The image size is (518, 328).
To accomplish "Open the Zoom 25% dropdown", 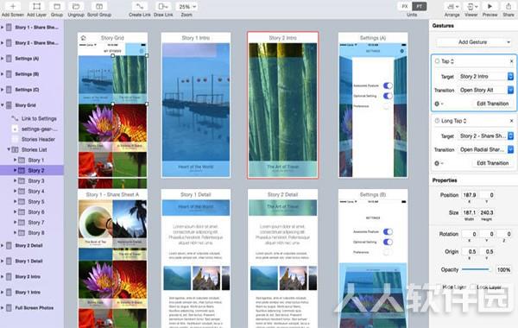I will pos(187,6).
